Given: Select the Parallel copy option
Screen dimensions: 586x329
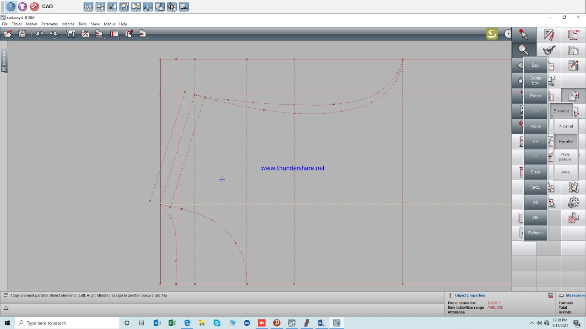Looking at the screenshot, I should (566, 142).
